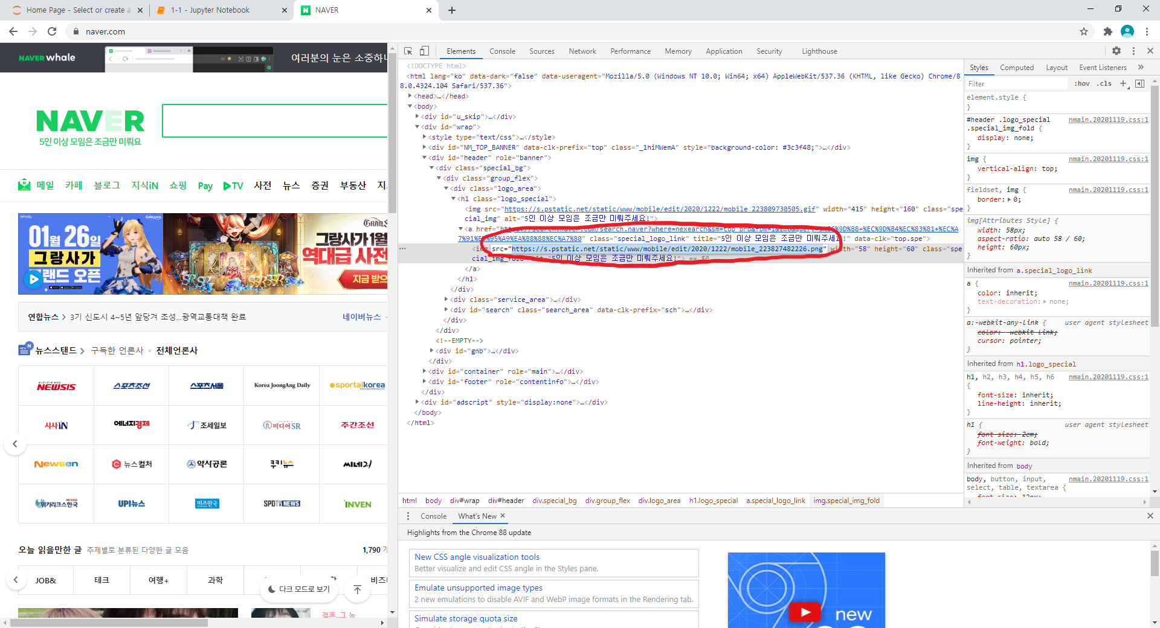Activate the DevTools inspect element picker

[408, 51]
